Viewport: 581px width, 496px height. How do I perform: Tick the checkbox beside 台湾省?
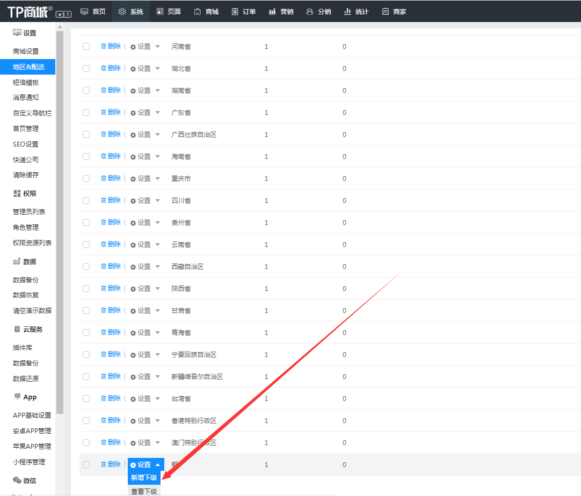86,399
